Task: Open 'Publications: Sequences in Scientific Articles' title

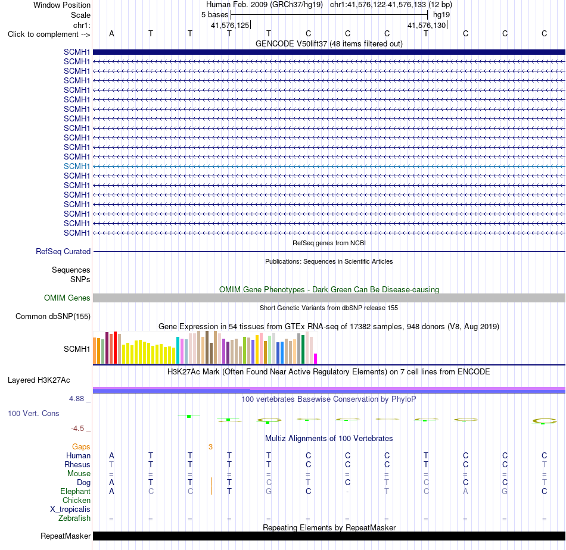Action: click(329, 261)
